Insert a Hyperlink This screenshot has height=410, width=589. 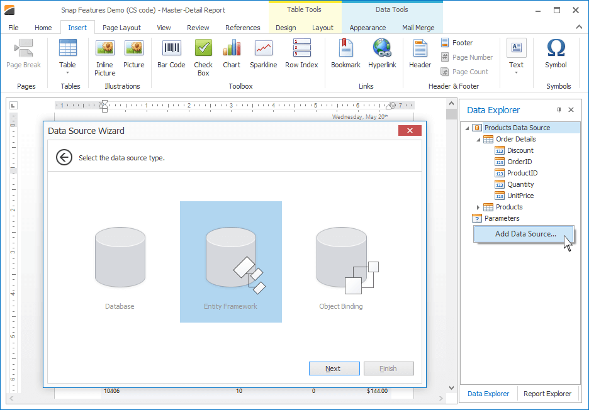tap(381, 53)
